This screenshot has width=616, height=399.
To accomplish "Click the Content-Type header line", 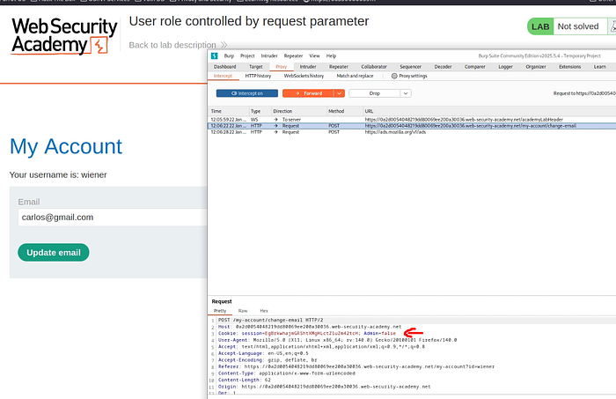I will pyautogui.click(x=286, y=373).
